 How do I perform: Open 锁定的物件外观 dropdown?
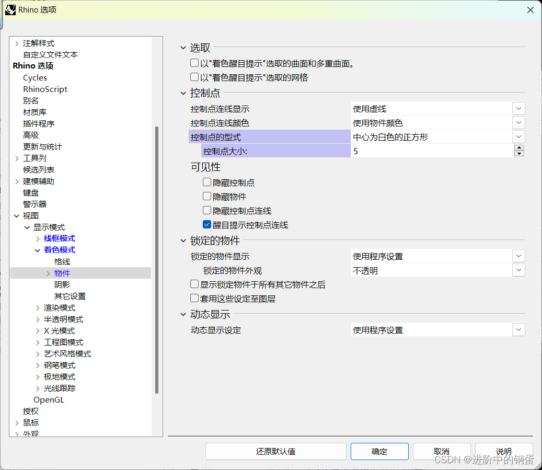[x=518, y=270]
